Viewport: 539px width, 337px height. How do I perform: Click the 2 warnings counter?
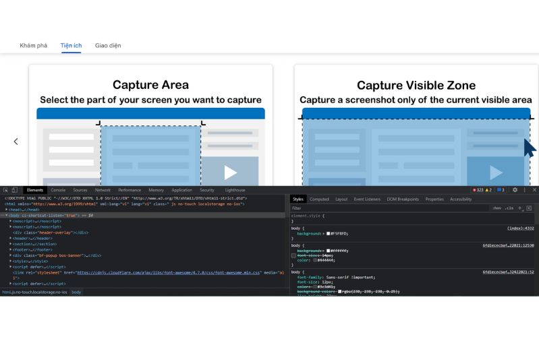488,190
